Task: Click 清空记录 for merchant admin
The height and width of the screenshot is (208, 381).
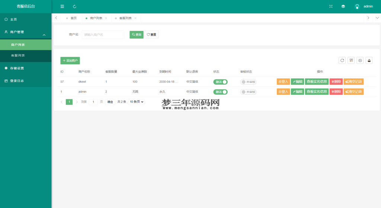Action: (x=353, y=92)
